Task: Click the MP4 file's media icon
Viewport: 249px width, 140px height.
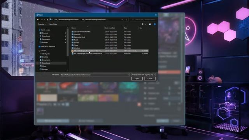Action: click(72, 51)
